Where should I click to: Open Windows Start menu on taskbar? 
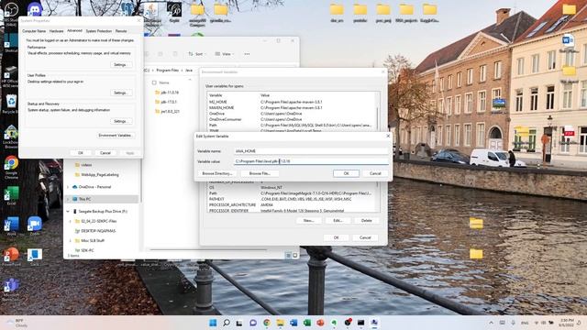click(x=213, y=323)
